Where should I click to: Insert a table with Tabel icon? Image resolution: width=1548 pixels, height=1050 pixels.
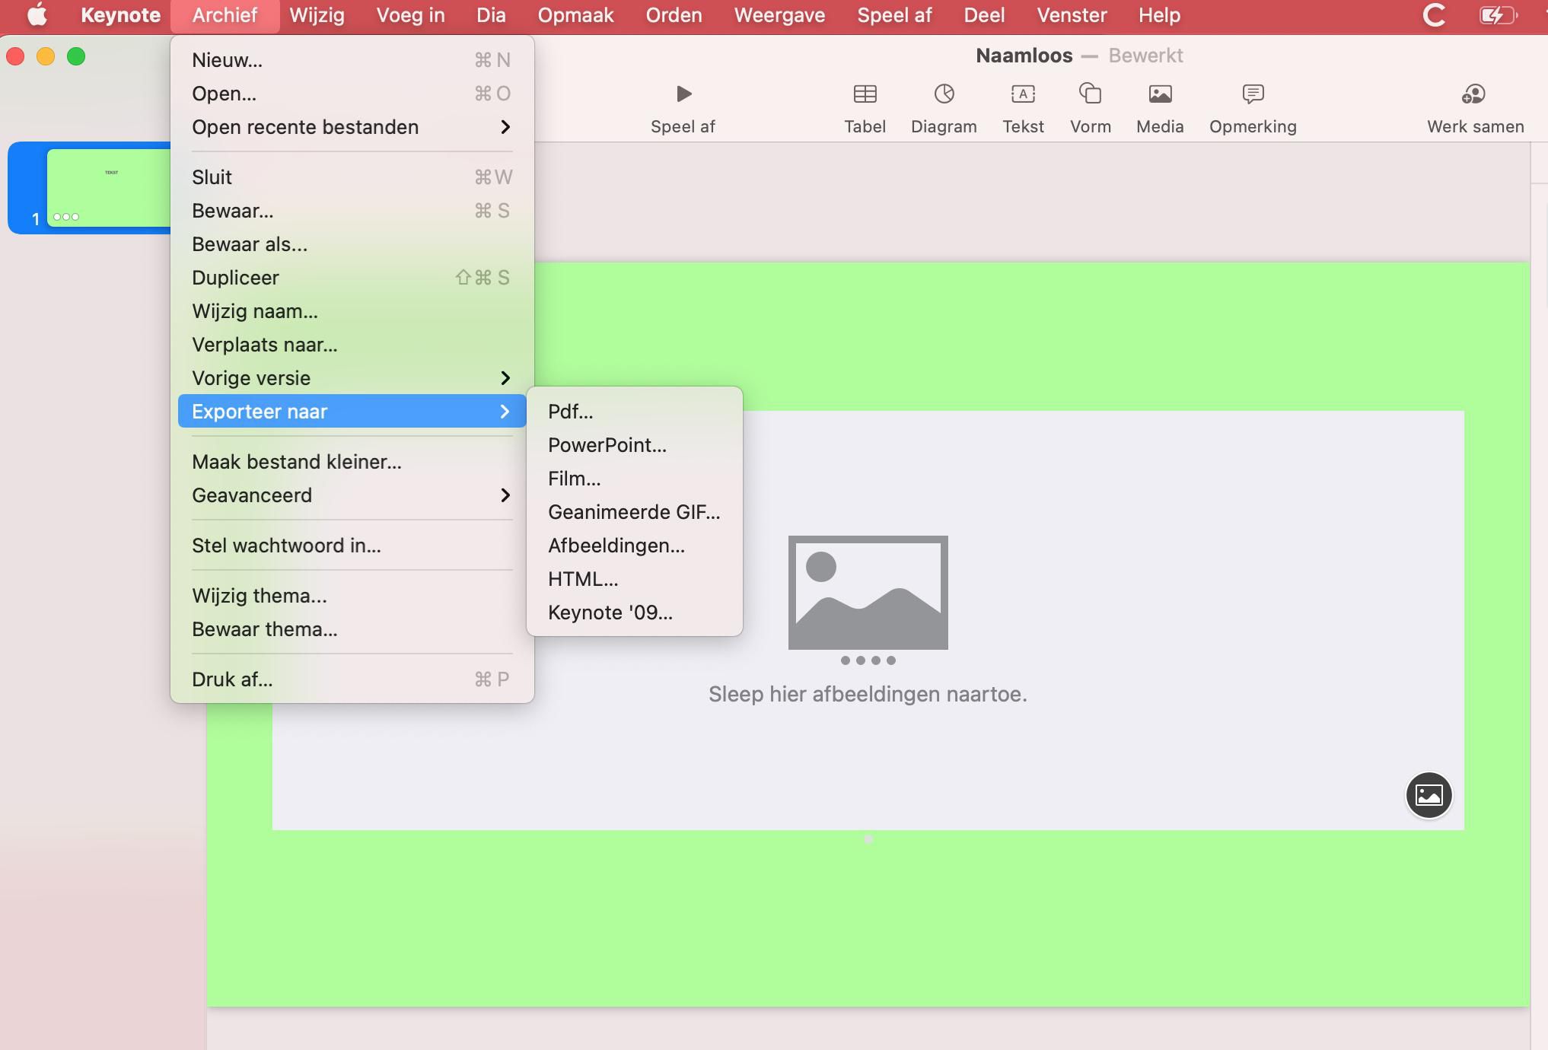click(865, 94)
